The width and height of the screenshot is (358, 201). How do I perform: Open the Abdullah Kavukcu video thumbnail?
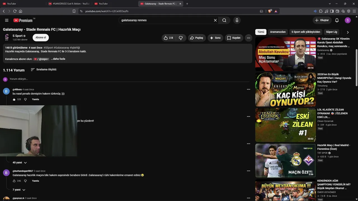click(x=285, y=54)
